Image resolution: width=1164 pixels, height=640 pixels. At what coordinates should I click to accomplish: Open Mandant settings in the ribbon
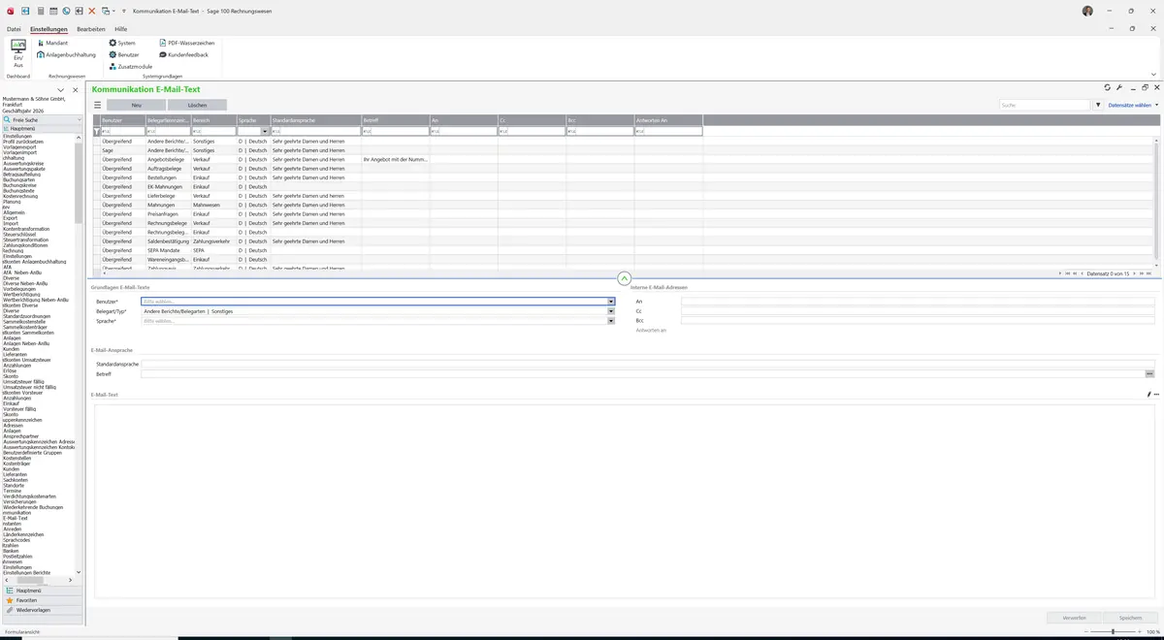52,43
